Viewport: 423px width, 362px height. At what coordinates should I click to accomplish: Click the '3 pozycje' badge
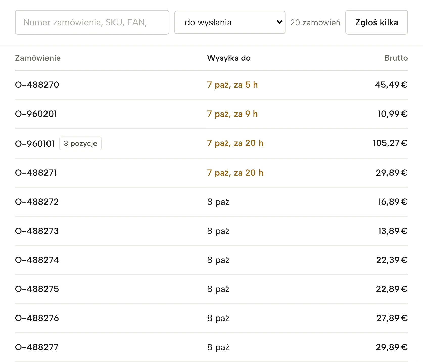[80, 143]
